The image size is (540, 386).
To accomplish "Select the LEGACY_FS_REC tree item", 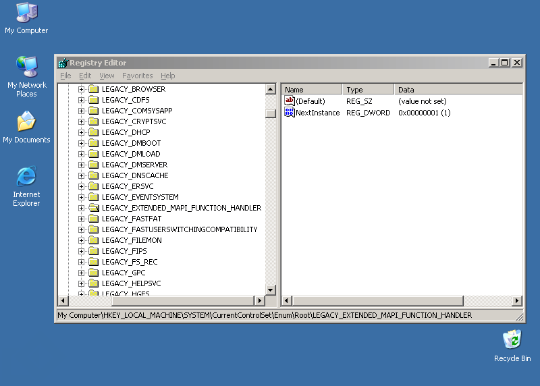I will coord(130,262).
